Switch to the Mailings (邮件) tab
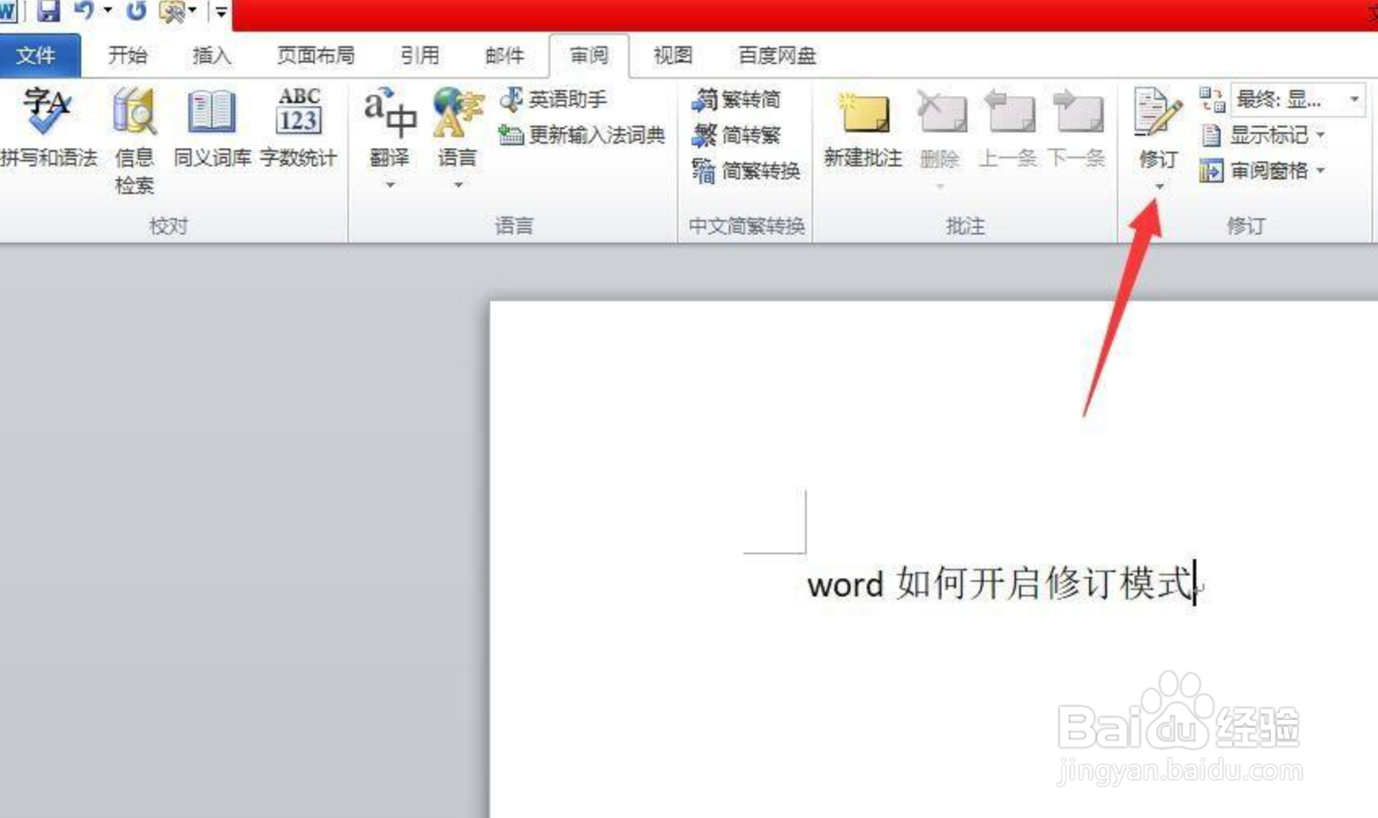 click(504, 55)
